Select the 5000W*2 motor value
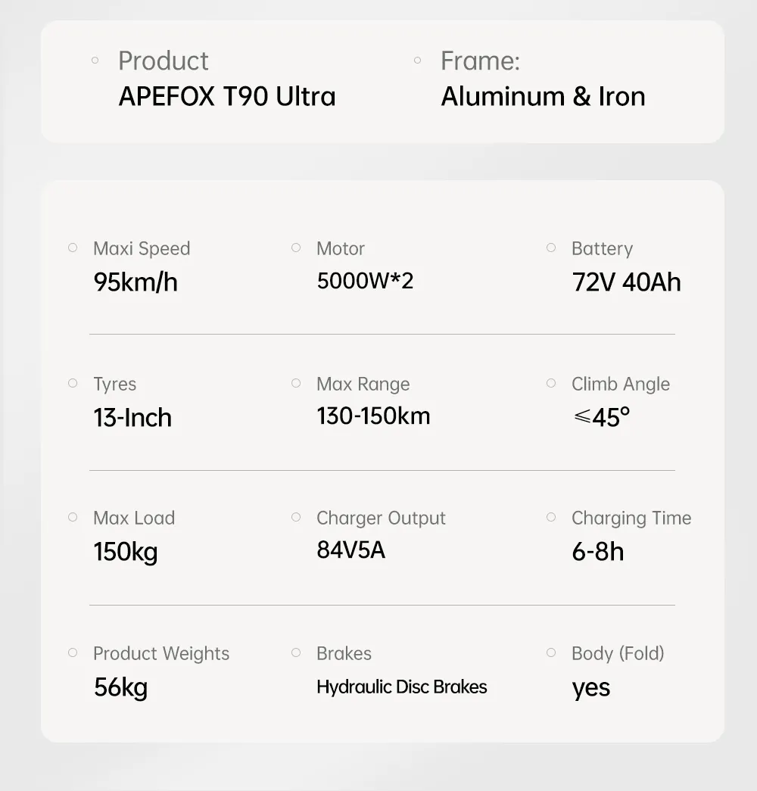 pos(366,281)
